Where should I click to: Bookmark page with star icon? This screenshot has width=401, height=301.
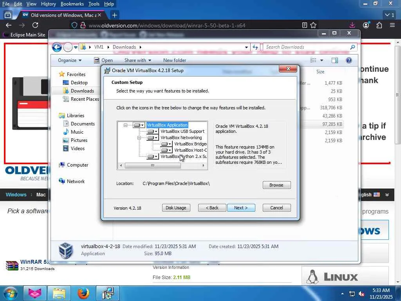313,25
